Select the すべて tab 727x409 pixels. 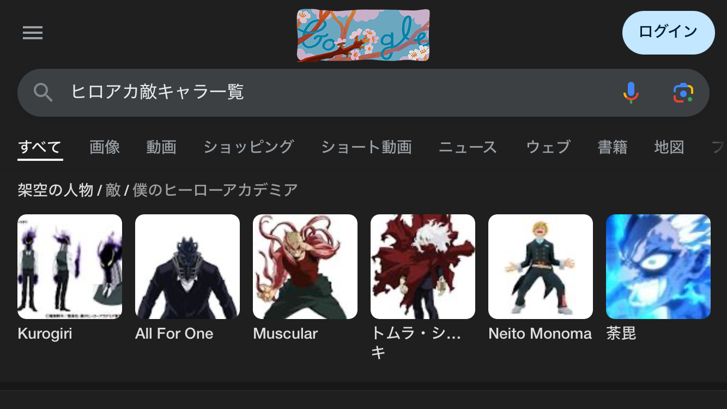point(40,147)
